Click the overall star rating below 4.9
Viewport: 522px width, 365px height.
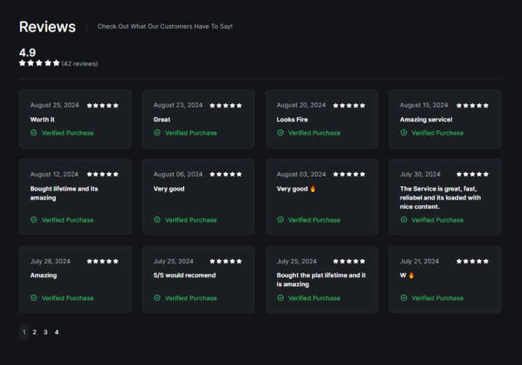point(39,64)
